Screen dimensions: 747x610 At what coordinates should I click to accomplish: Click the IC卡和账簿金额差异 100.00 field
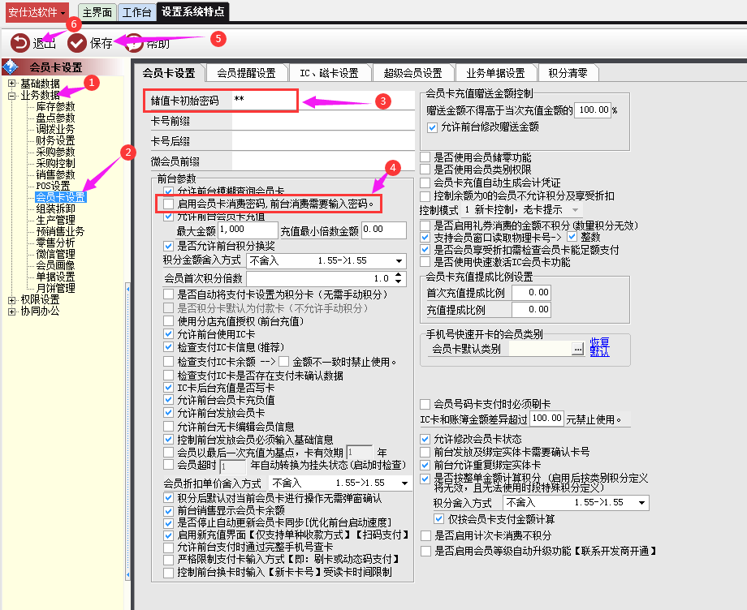tap(546, 419)
